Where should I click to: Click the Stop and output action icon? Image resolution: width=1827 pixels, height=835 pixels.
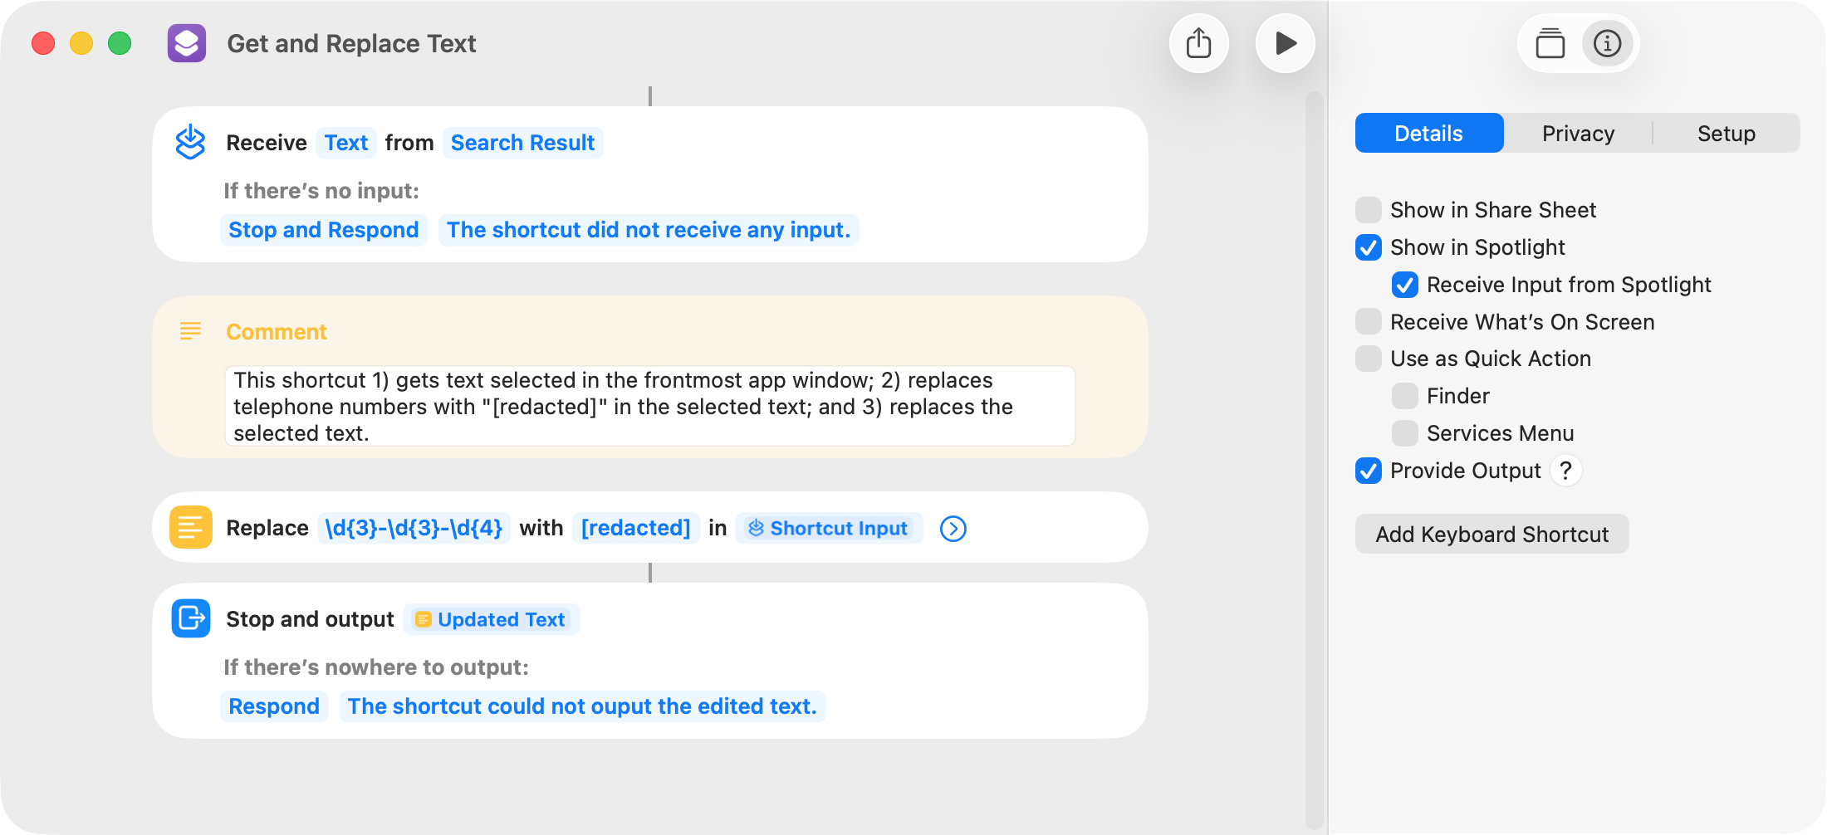(x=190, y=618)
